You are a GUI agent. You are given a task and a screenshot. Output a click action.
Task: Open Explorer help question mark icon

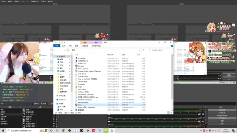tap(172, 46)
